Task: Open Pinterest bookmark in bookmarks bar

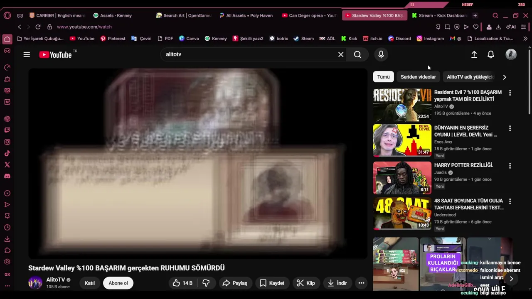Action: click(x=113, y=39)
